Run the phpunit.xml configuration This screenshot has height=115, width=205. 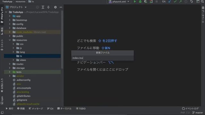click(x=135, y=2)
